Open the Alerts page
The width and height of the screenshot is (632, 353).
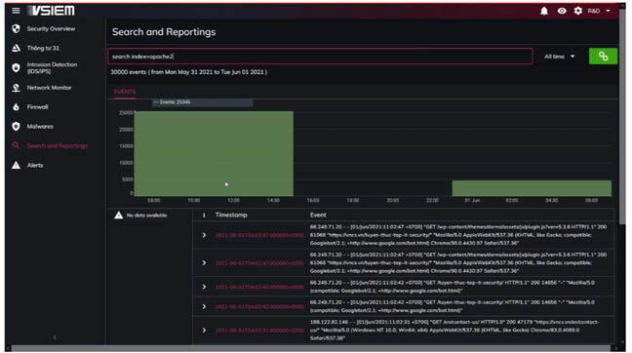pyautogui.click(x=35, y=165)
